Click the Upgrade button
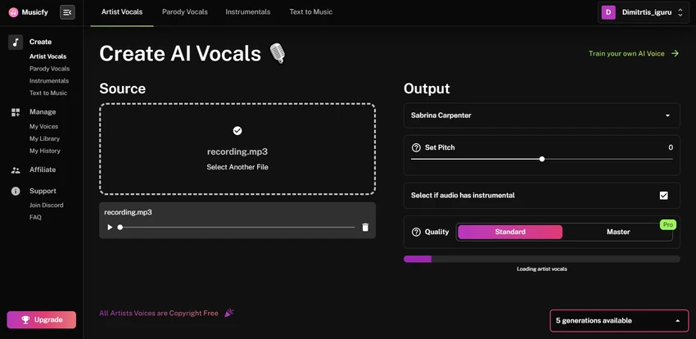The image size is (696, 339). click(41, 320)
